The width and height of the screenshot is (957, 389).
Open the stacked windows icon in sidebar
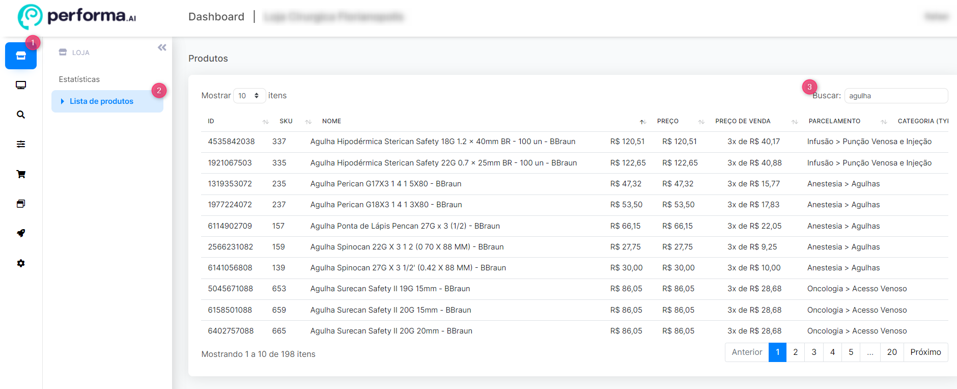tap(21, 204)
